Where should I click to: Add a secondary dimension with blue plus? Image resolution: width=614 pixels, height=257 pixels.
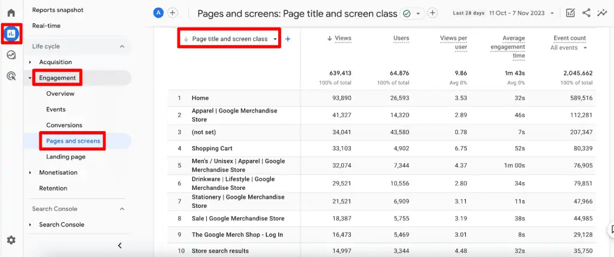pyautogui.click(x=288, y=39)
